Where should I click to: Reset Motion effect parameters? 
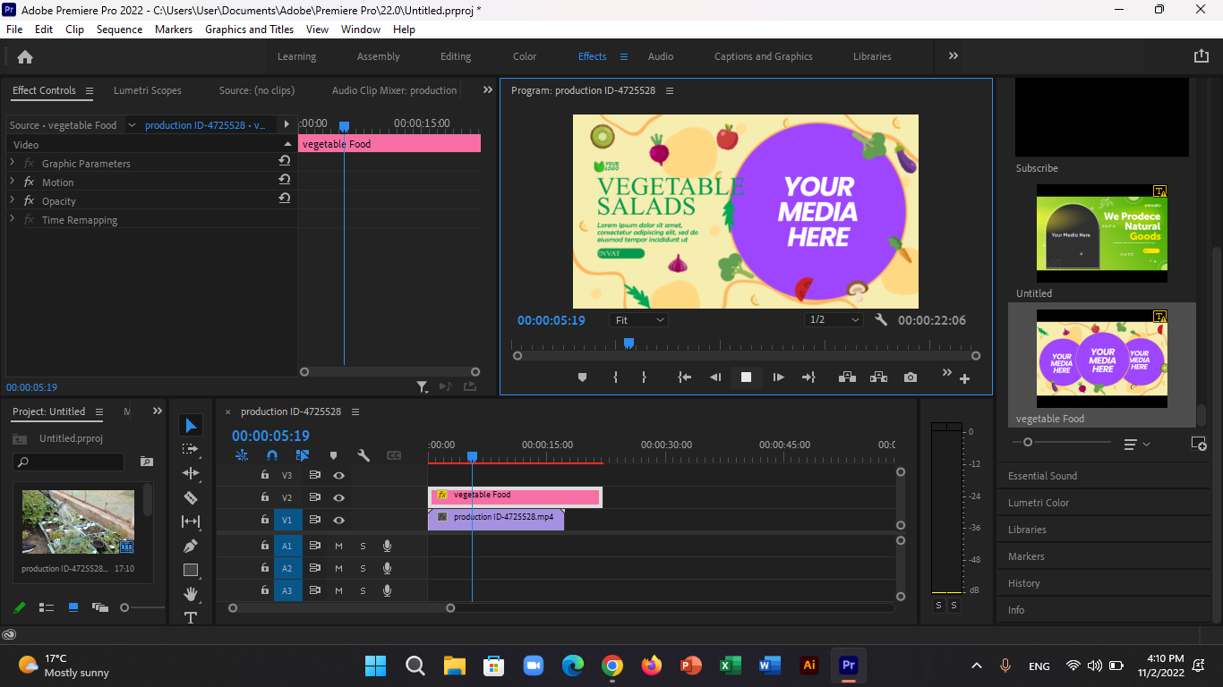coord(284,180)
